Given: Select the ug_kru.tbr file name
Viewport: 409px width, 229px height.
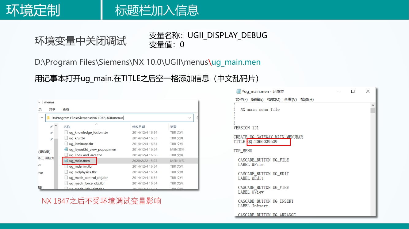Looking at the screenshot, I should click(x=77, y=138).
